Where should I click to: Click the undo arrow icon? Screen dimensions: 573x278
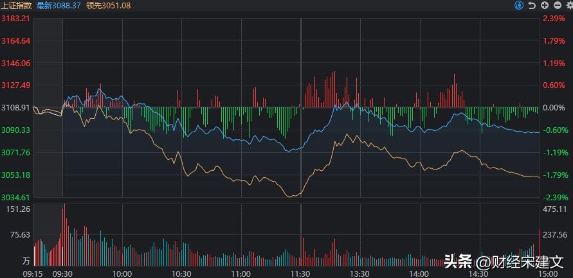[x=532, y=5]
